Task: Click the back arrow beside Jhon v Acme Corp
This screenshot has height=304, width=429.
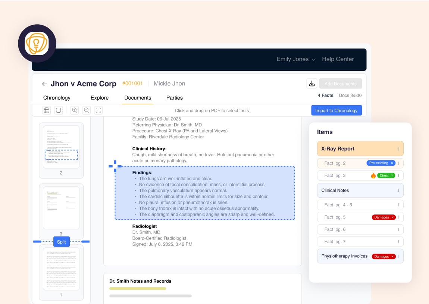Action: point(44,84)
